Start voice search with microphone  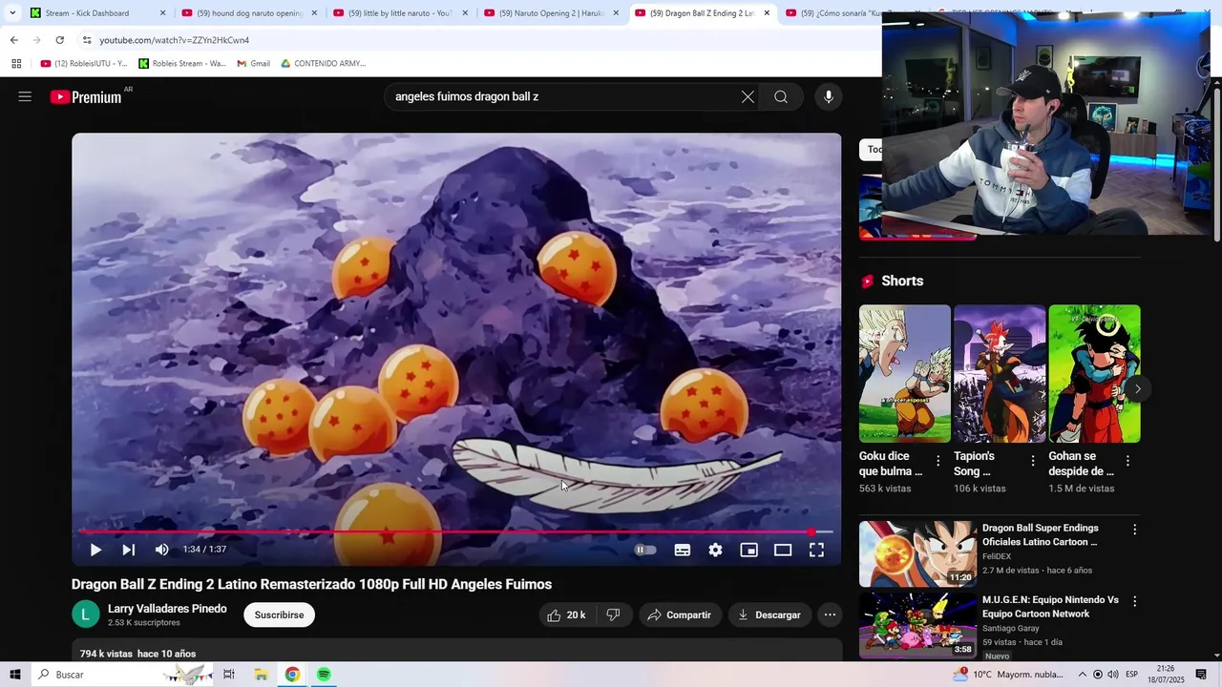829,96
